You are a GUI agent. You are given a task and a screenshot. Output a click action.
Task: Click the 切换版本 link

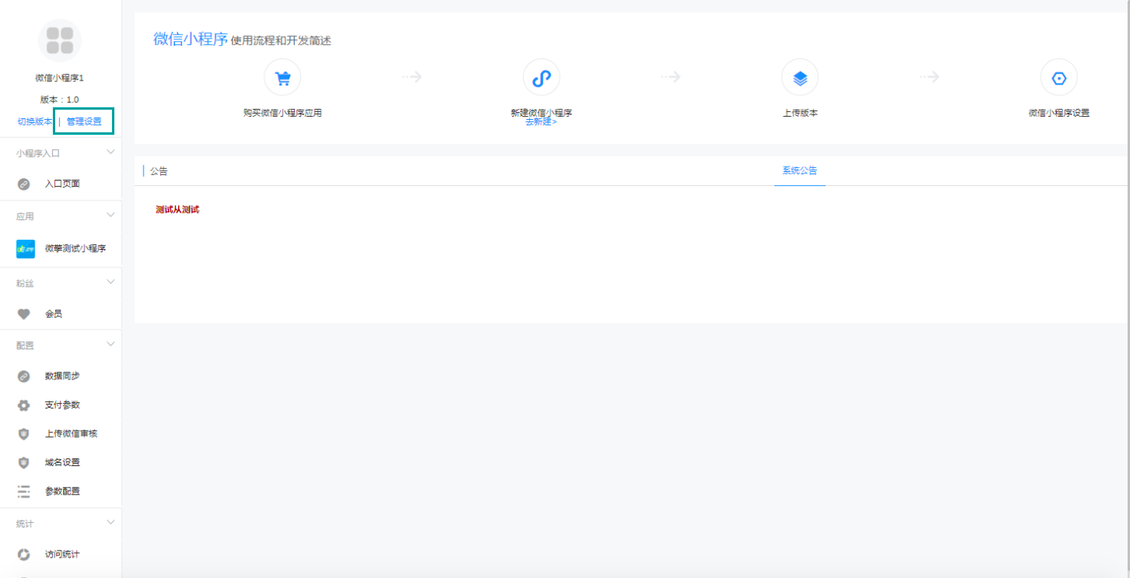pyautogui.click(x=35, y=121)
